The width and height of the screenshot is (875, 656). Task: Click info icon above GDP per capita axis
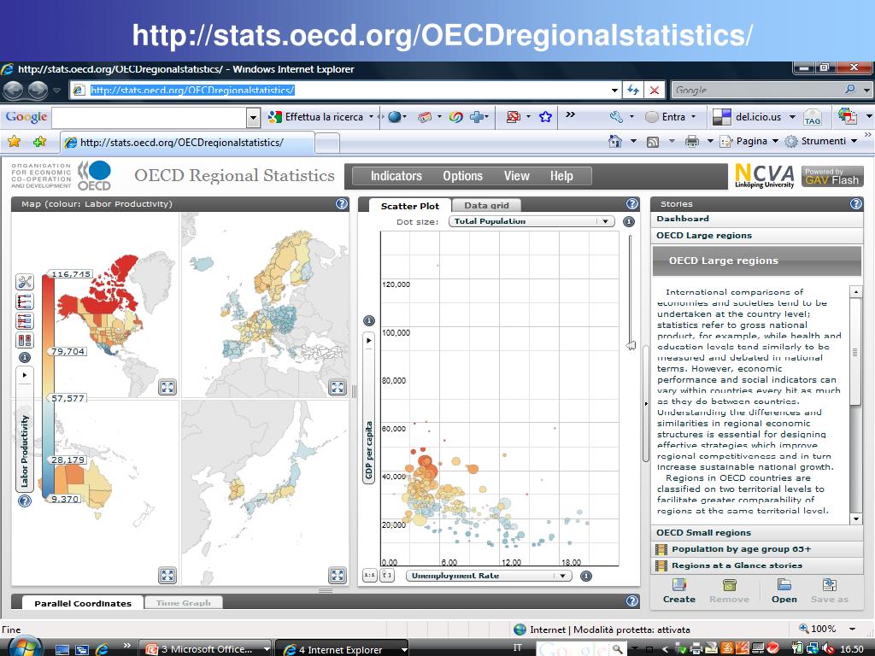click(369, 321)
